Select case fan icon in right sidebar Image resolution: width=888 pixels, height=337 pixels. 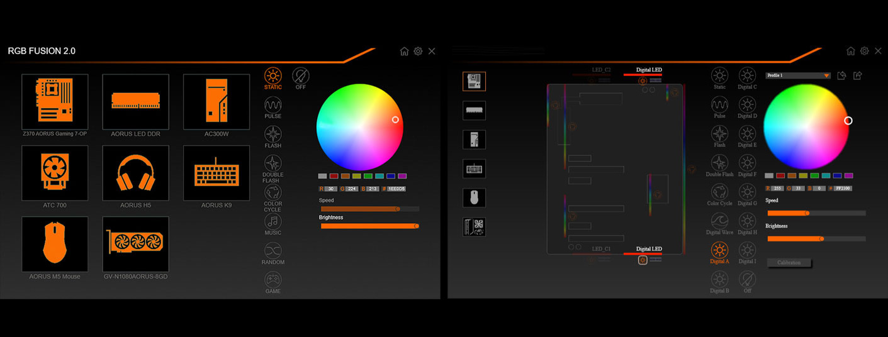click(x=474, y=227)
